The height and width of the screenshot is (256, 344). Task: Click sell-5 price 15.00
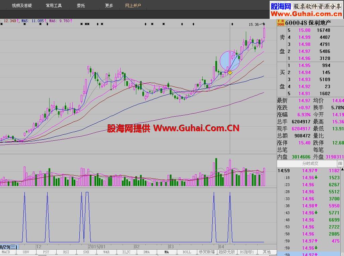304,30
